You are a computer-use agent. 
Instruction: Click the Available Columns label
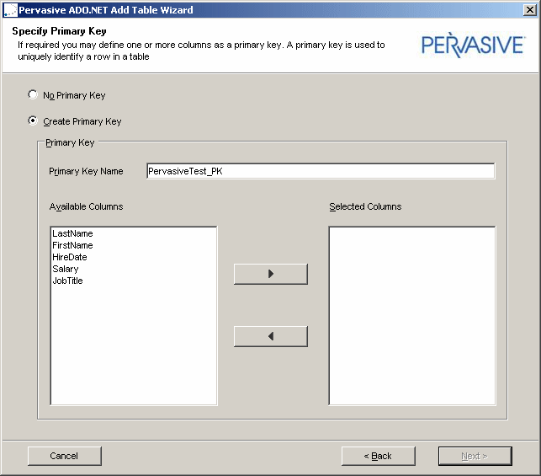(86, 206)
